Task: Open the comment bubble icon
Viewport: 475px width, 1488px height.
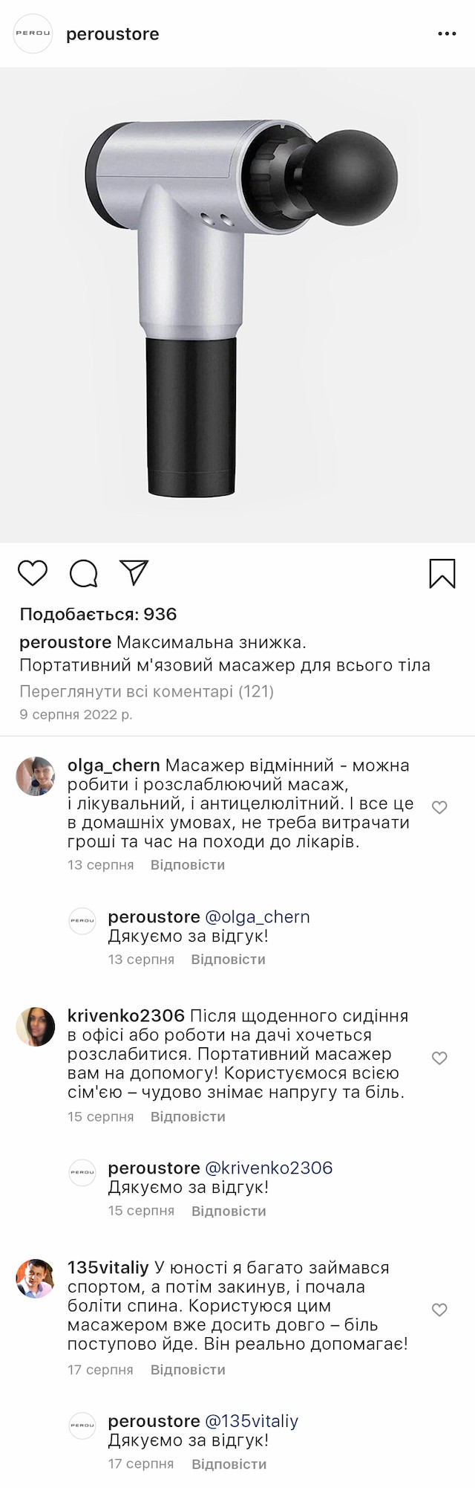Action: pyautogui.click(x=84, y=573)
